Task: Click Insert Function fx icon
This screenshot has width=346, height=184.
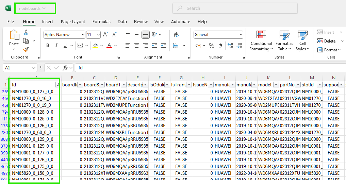Action: click(x=65, y=68)
